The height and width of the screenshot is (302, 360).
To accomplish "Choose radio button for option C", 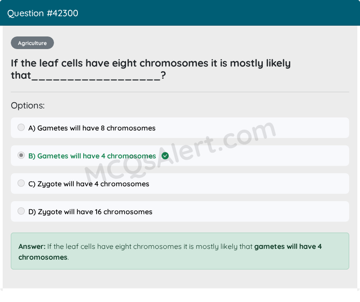I will (x=21, y=183).
